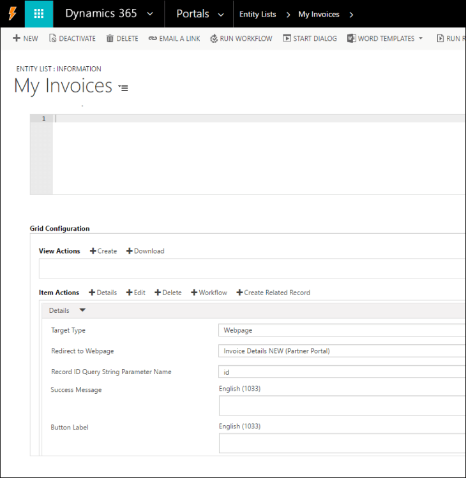Viewport: 466px width, 478px height.
Task: Expand the Word Templates dropdown arrow
Action: click(421, 38)
